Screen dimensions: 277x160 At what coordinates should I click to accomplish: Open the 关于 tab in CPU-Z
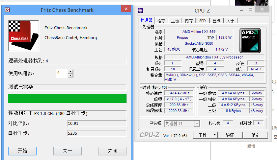(x=230, y=21)
